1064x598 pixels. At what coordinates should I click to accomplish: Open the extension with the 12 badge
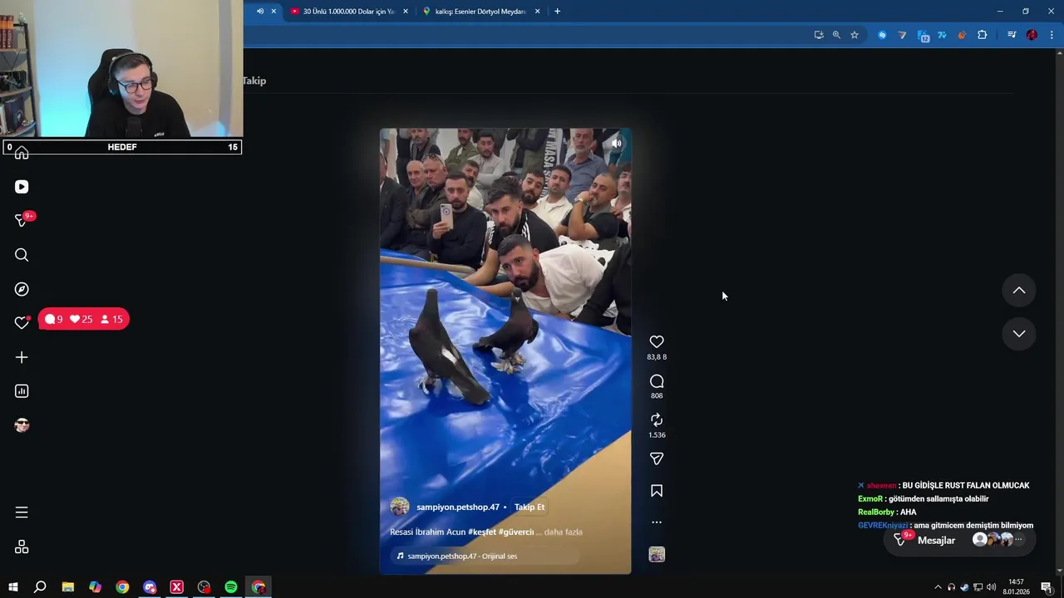(x=923, y=36)
